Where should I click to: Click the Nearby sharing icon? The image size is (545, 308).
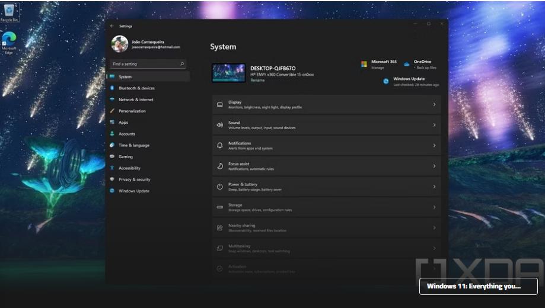pyautogui.click(x=219, y=228)
